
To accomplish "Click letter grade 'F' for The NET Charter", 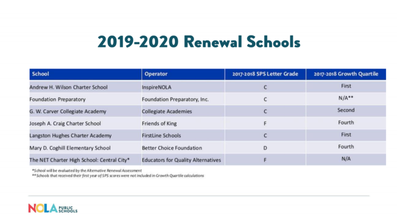I will (x=265, y=160).
